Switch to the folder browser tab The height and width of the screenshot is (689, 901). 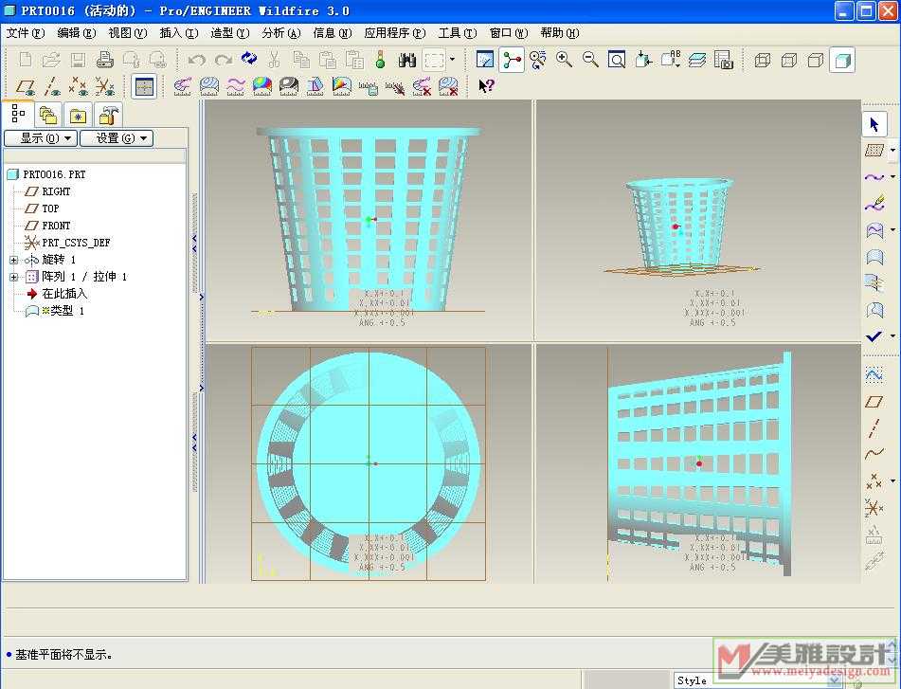tap(49, 116)
